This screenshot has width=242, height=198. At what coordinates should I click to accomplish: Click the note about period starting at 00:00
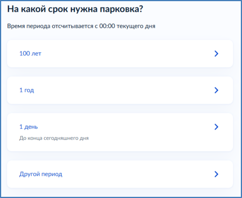[x=81, y=26]
